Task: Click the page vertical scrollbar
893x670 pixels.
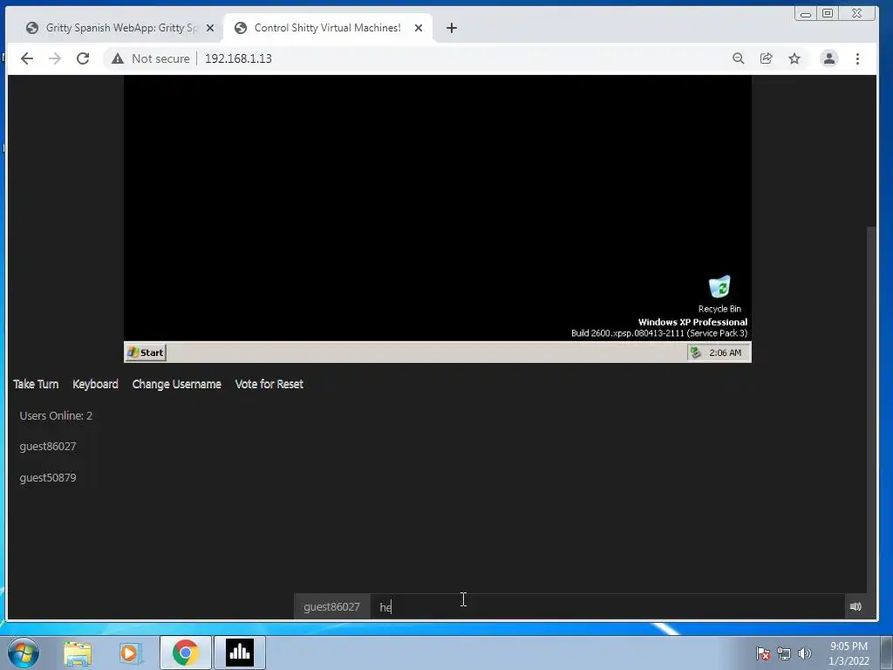Action: click(x=871, y=409)
